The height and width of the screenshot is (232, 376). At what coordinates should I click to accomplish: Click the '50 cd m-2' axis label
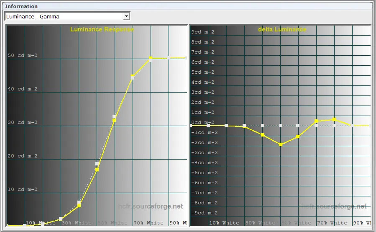click(x=23, y=55)
